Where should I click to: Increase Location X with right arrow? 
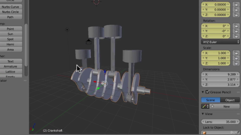pyautogui.click(x=228, y=4)
